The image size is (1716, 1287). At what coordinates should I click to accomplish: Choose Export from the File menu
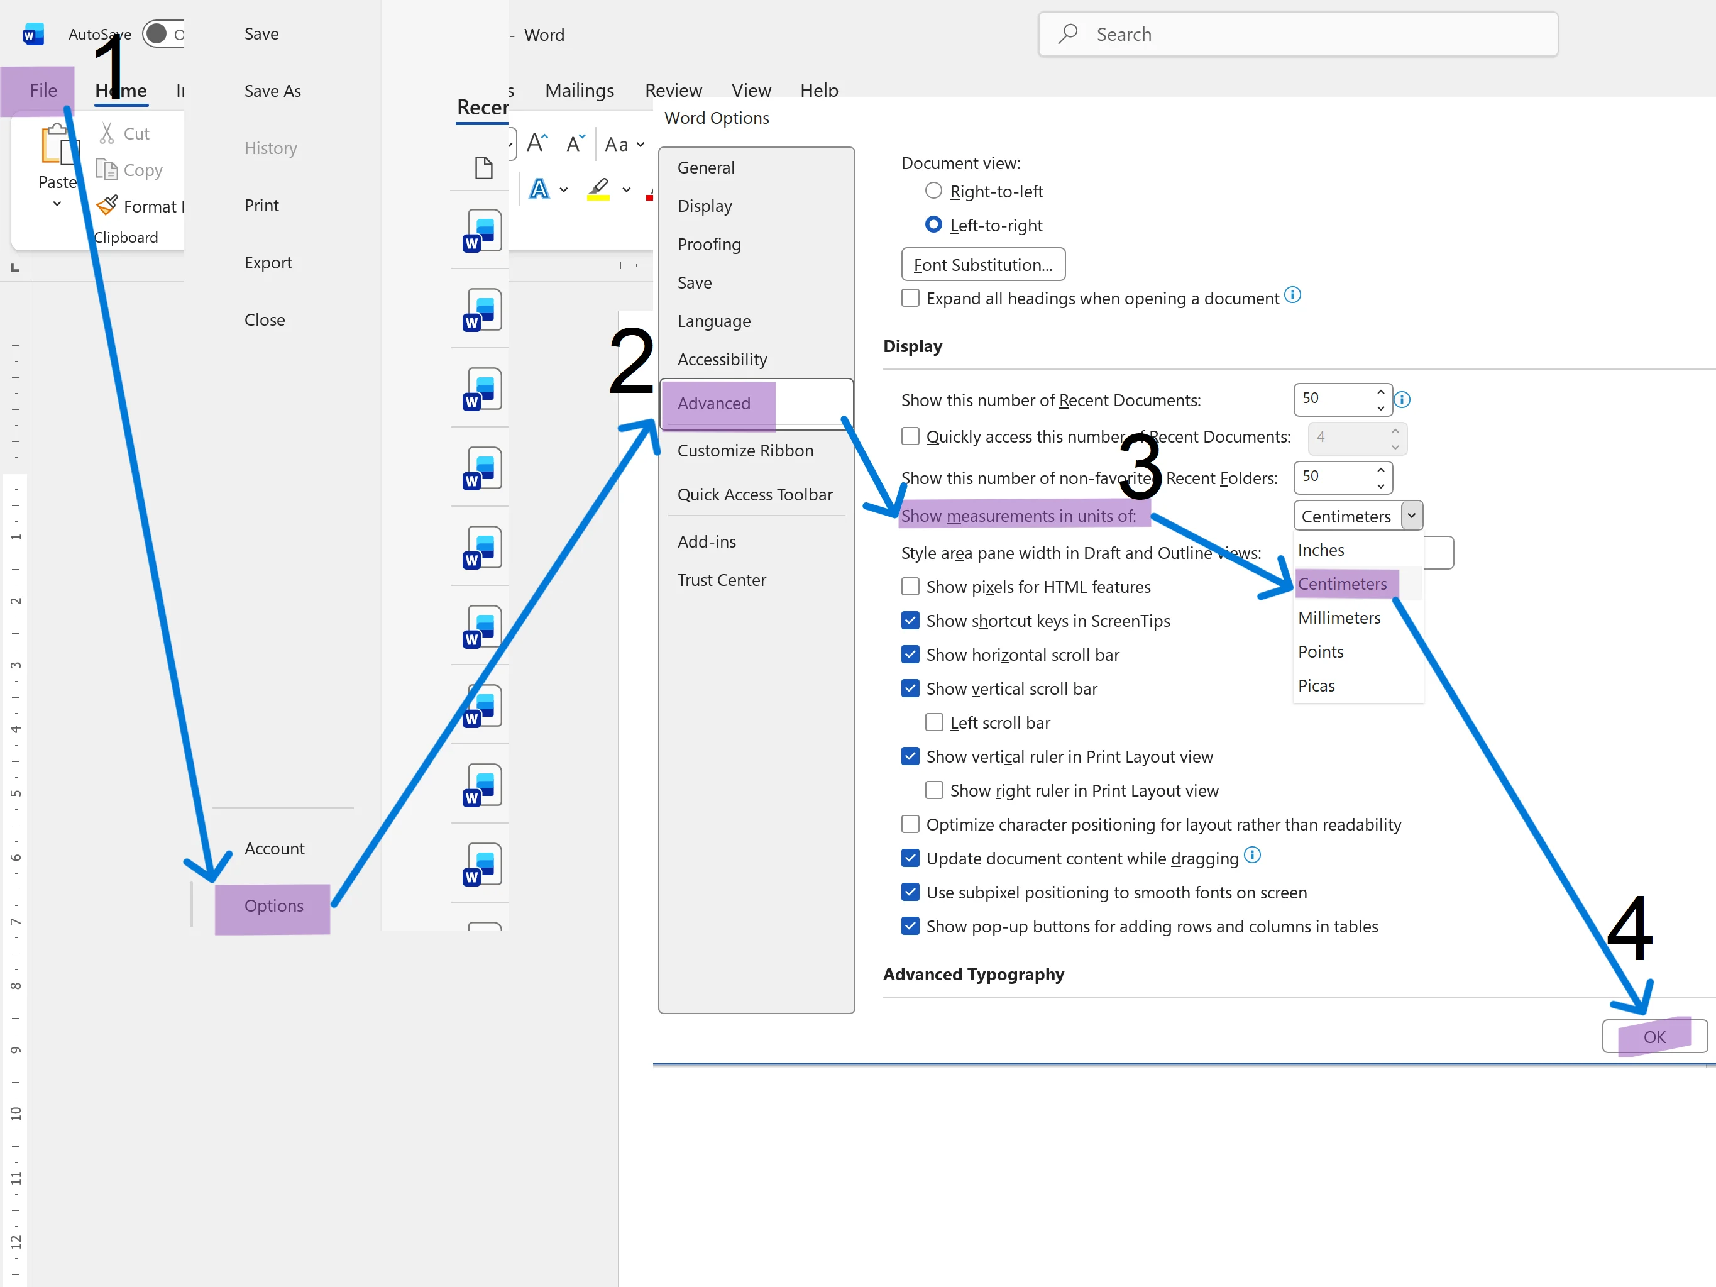coord(268,263)
